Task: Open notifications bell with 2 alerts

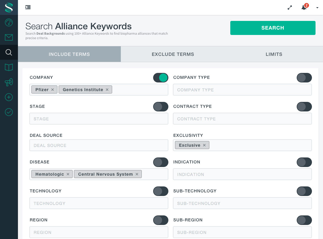Action: (304, 7)
